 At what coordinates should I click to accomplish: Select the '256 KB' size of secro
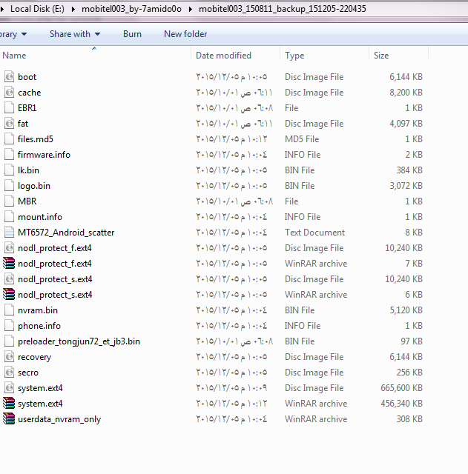pos(409,373)
